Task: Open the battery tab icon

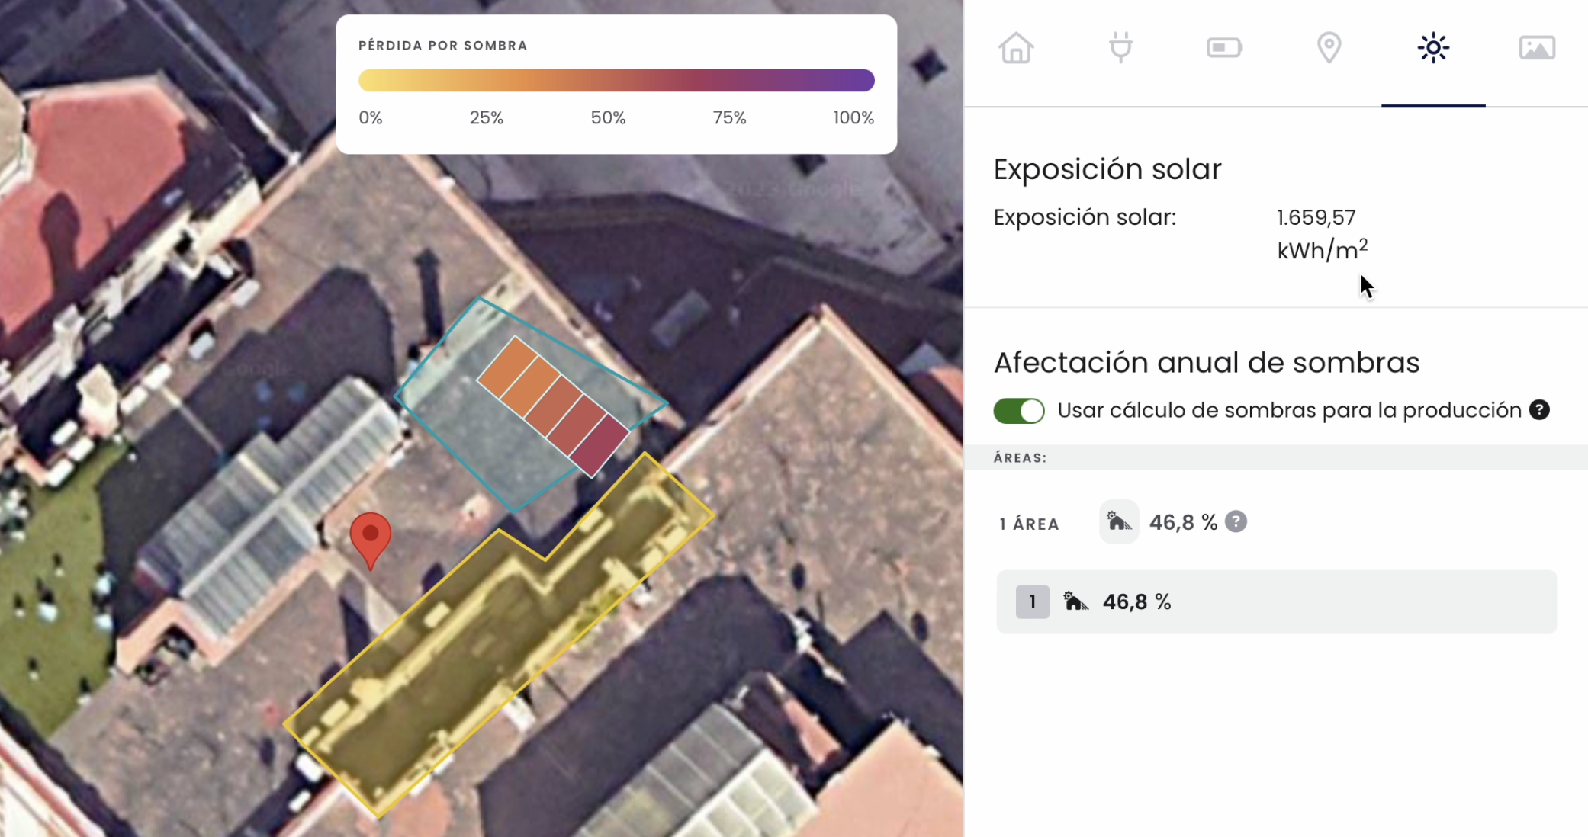Action: [x=1224, y=48]
